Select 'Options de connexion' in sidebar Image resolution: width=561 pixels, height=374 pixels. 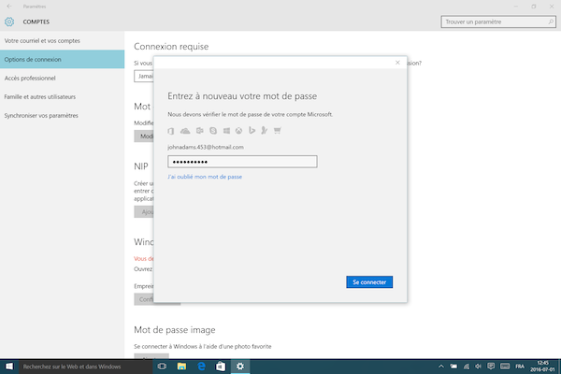(x=63, y=60)
